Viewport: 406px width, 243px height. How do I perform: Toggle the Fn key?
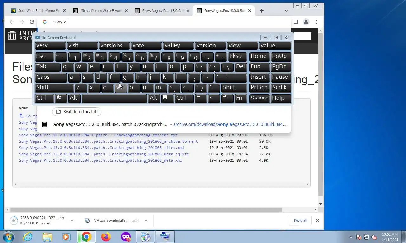[x=241, y=98]
